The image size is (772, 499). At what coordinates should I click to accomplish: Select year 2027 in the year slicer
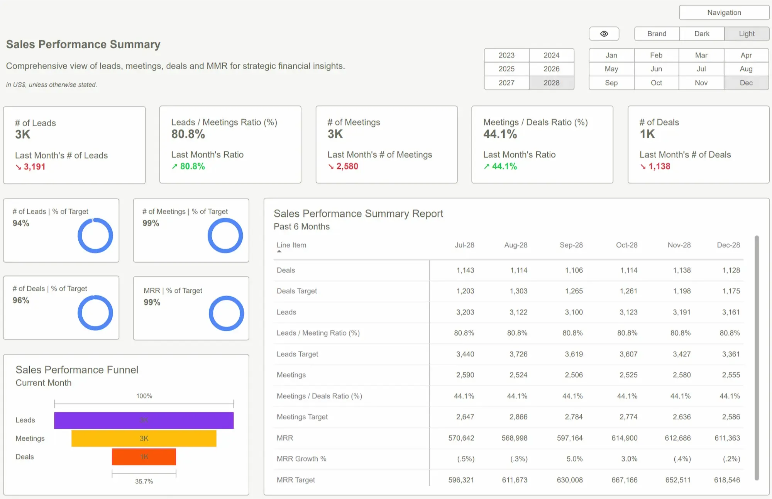[506, 83]
